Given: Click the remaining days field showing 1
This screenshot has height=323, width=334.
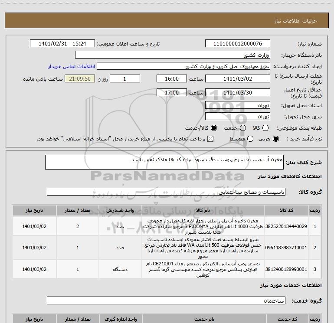Looking at the screenshot, I should (x=125, y=78).
